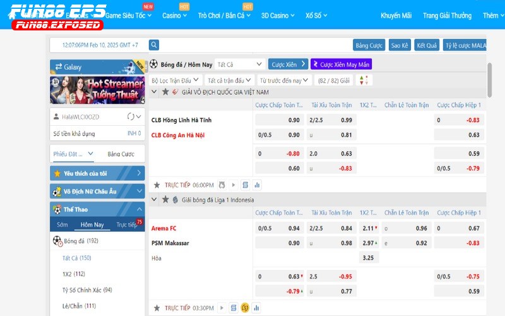This screenshot has width=505, height=316.
Task: Open the jersey icon for 06:00PM match
Action: (x=222, y=185)
